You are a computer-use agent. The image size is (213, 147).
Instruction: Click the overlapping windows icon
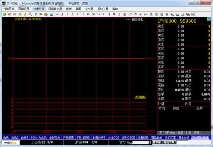click(188, 14)
